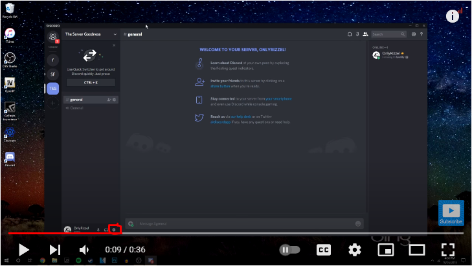Open video player settings gear

point(355,250)
